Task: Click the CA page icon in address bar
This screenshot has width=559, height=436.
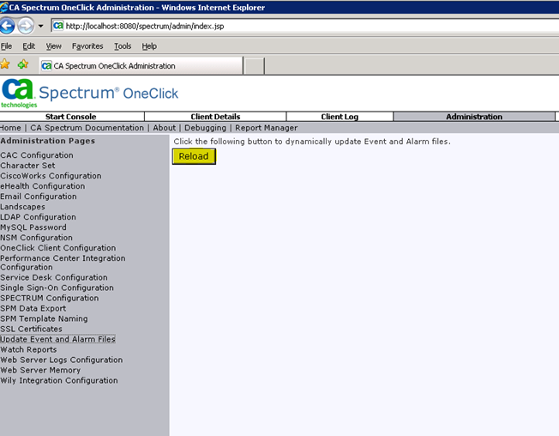Action: coord(58,26)
